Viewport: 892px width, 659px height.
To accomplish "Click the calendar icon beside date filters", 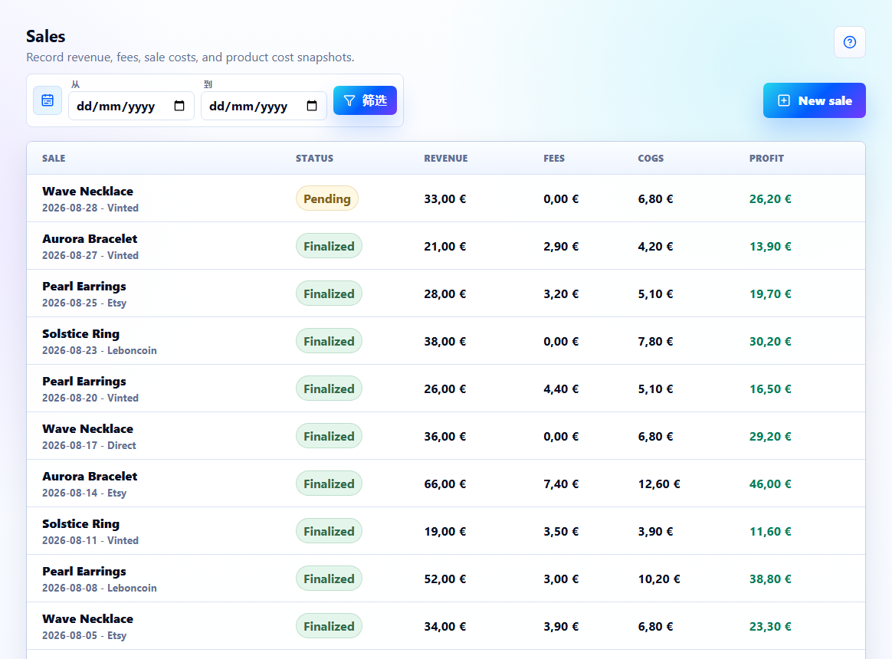I will [48, 100].
